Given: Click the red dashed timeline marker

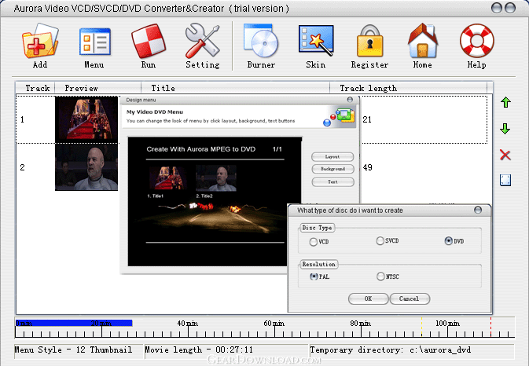Looking at the screenshot, I should coord(490,327).
